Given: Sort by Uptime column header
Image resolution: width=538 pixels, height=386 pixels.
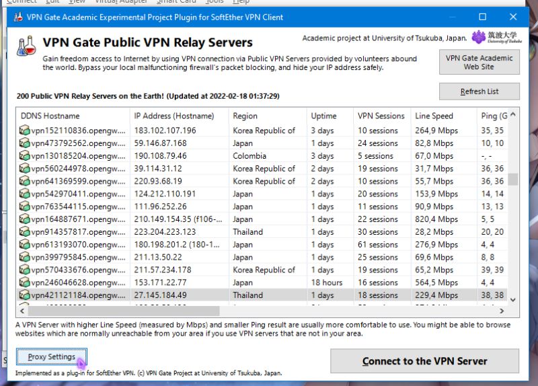Looking at the screenshot, I should pos(330,116).
